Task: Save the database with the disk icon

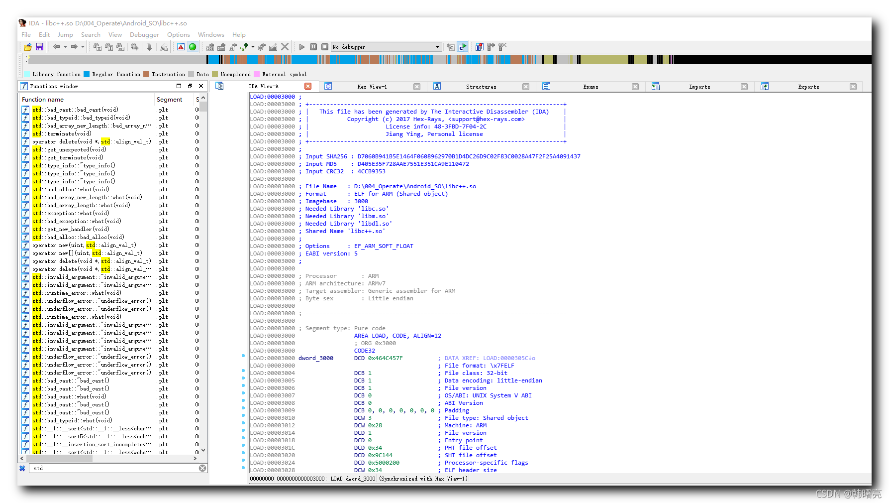Action: point(39,46)
